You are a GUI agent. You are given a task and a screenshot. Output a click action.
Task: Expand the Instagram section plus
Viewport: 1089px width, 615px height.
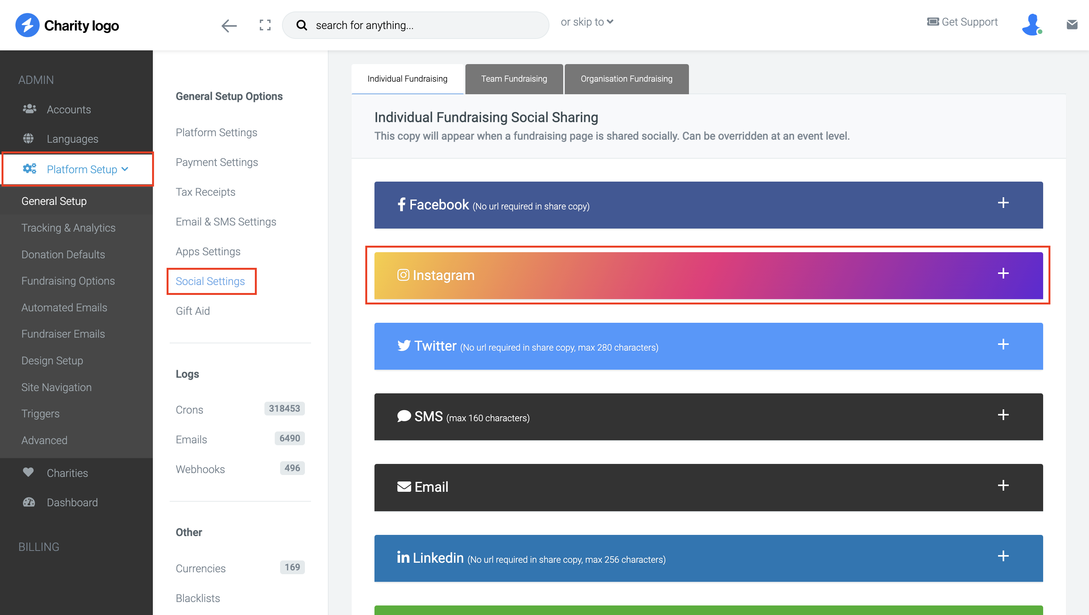(1003, 273)
